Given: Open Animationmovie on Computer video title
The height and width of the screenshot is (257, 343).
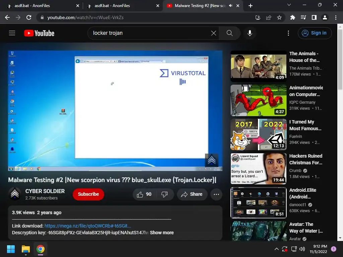Looking at the screenshot, I should click(306, 91).
